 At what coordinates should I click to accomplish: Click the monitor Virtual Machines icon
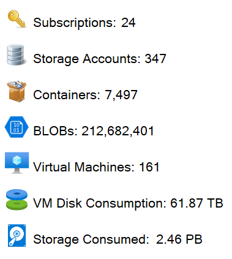(17, 163)
